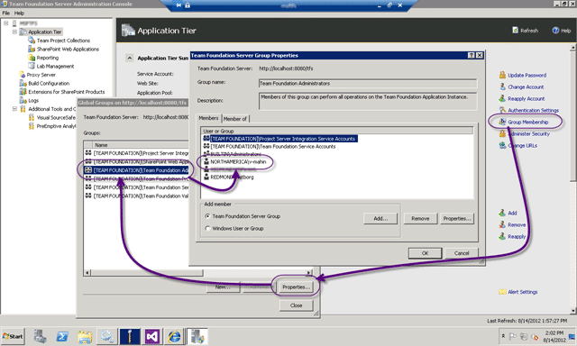Select PreEmptive Analytics tree item
The image size is (577, 346).
pos(56,126)
